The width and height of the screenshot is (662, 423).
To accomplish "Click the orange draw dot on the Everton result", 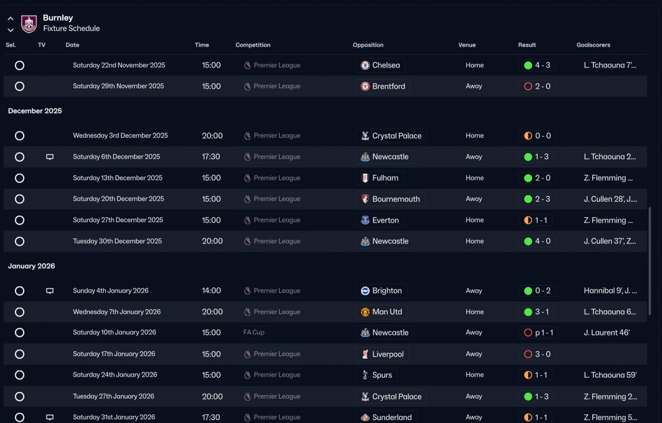I will 528,221.
